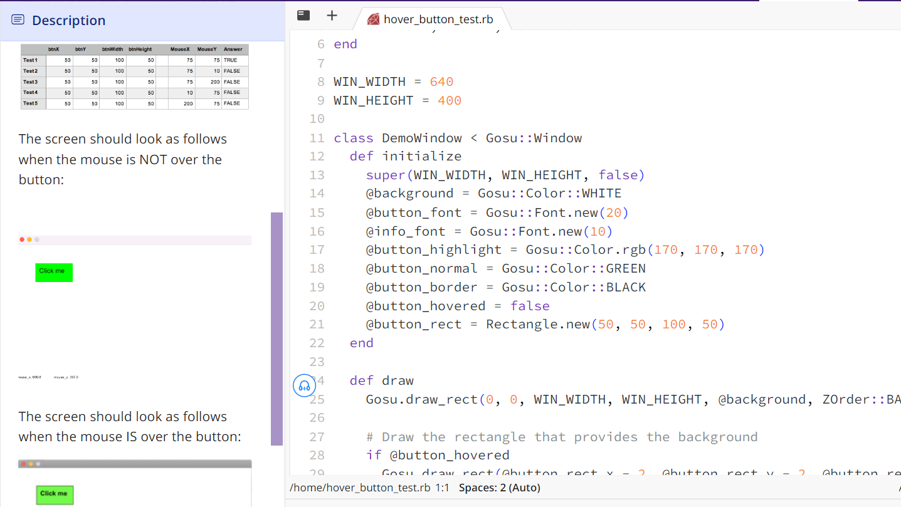This screenshot has width=901, height=507.
Task: Select the hover_button_test.rb tab
Action: [x=438, y=19]
